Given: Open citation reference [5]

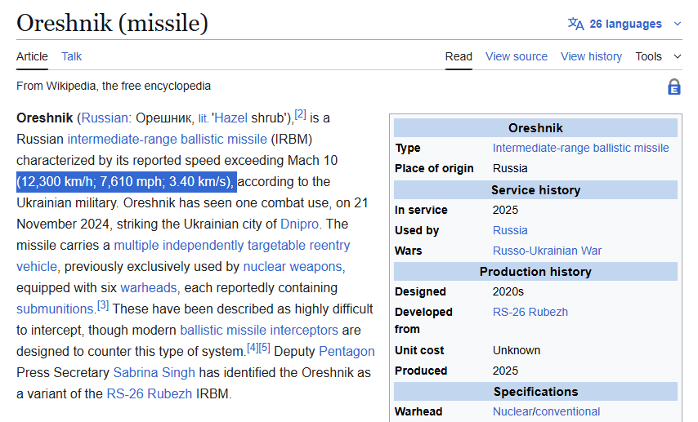Looking at the screenshot, I should point(265,348).
